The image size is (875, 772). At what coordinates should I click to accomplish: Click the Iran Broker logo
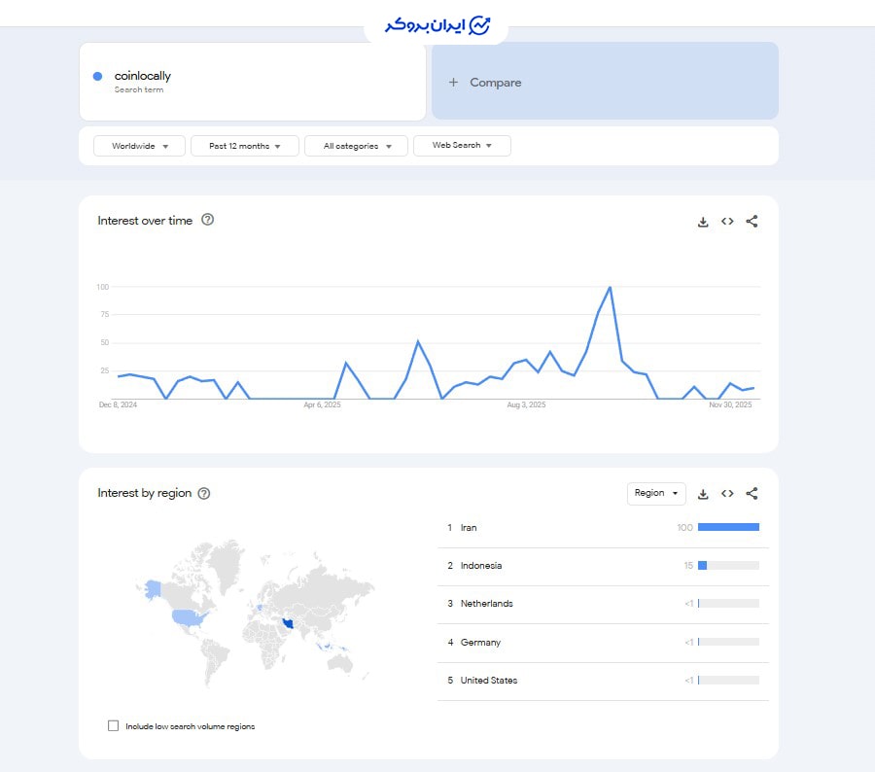pos(437,25)
